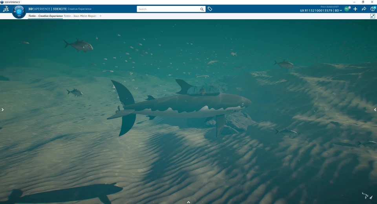Click the shark submarine in the viewport
The height and width of the screenshot is (204, 377).
click(x=180, y=107)
